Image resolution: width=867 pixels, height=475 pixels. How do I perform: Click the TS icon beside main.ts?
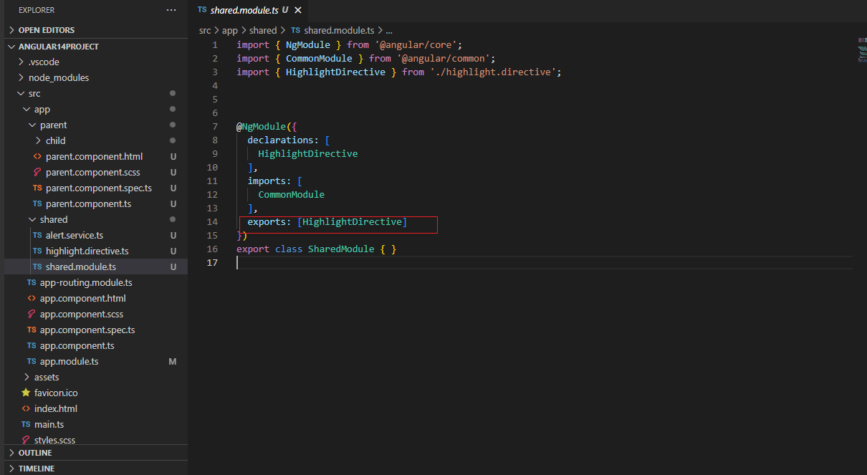click(x=26, y=424)
